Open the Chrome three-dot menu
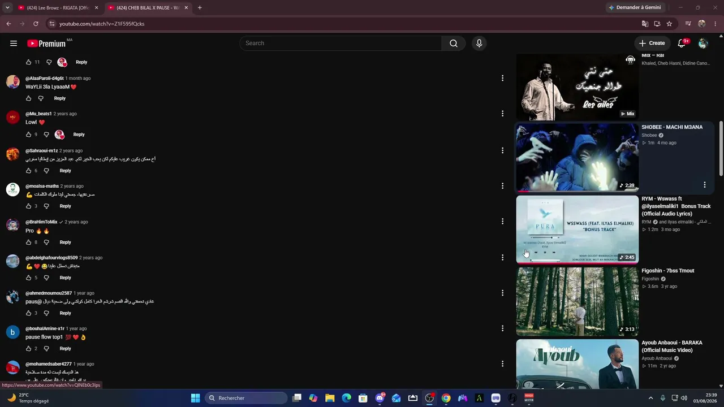The width and height of the screenshot is (724, 407). (x=715, y=24)
